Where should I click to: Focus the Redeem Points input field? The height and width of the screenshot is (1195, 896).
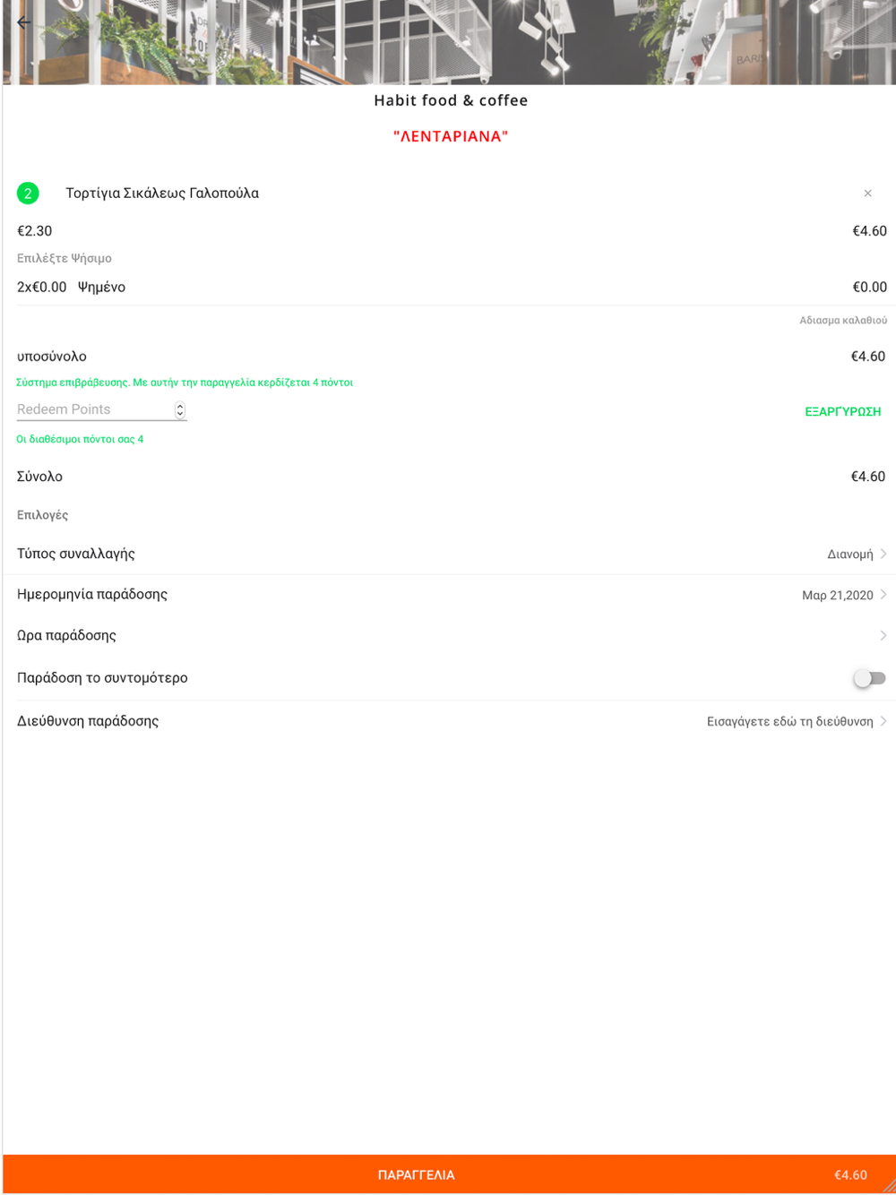[94, 409]
